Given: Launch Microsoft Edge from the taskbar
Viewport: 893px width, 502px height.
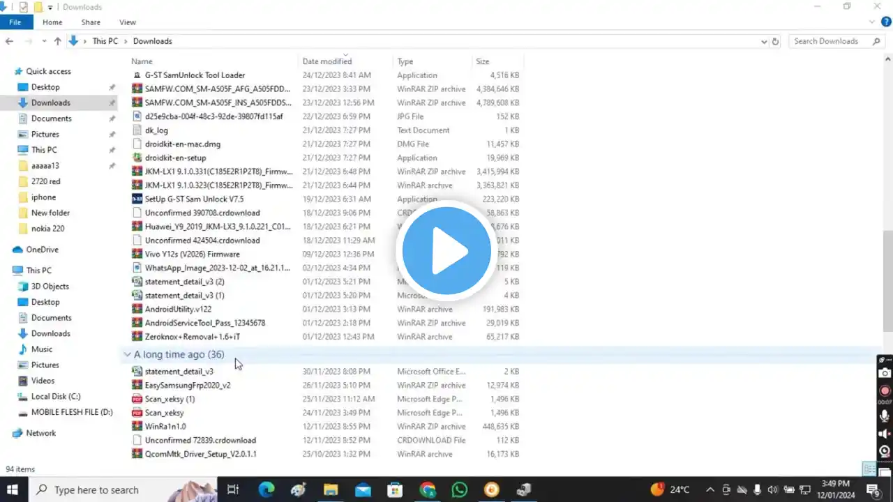Looking at the screenshot, I should pos(267,489).
